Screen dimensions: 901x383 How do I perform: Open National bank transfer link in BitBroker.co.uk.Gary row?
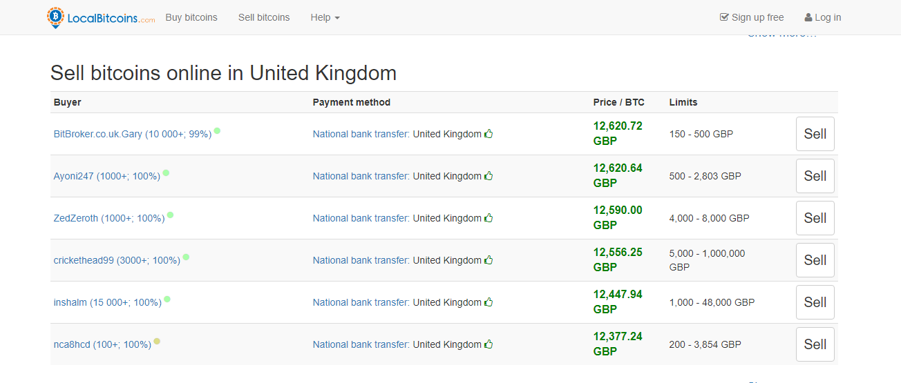361,134
